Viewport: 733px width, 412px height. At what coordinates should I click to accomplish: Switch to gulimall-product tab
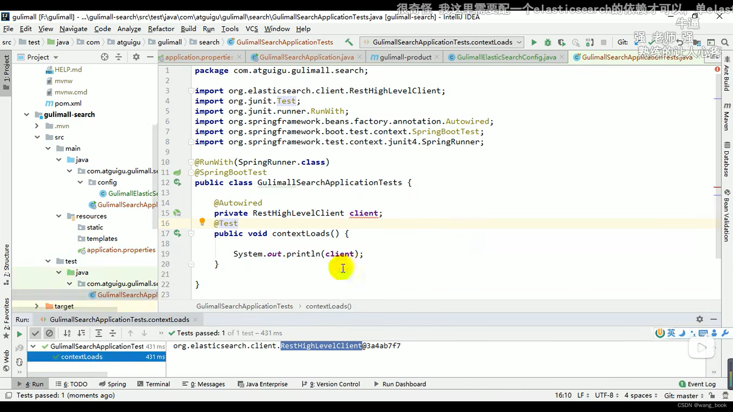coord(405,57)
